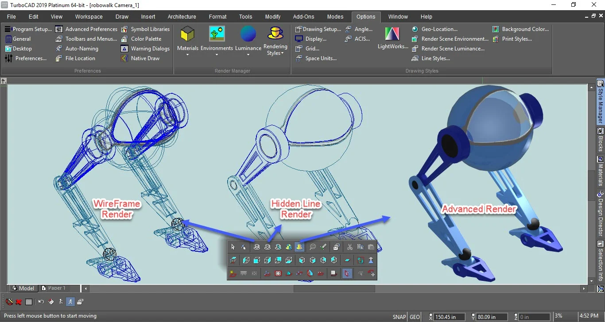The height and width of the screenshot is (322, 605).
Task: Select the Advanced Render icon on the floating toolbar
Action: [299, 247]
